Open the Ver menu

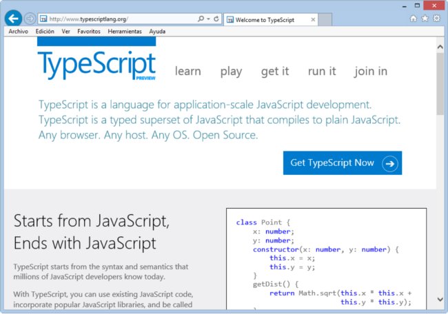tap(65, 32)
